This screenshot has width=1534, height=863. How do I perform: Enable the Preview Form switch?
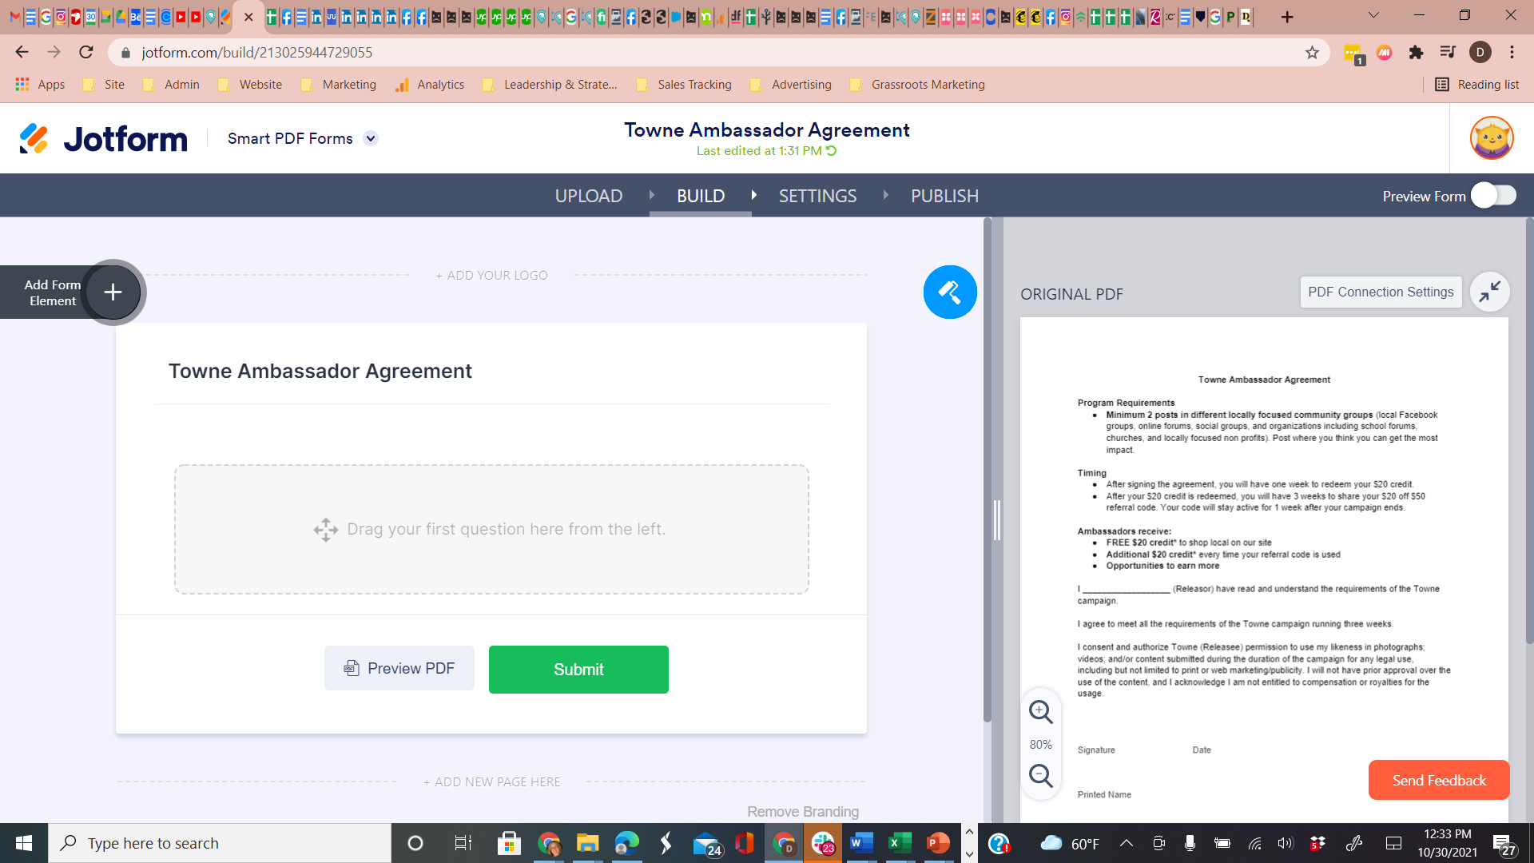(x=1492, y=195)
